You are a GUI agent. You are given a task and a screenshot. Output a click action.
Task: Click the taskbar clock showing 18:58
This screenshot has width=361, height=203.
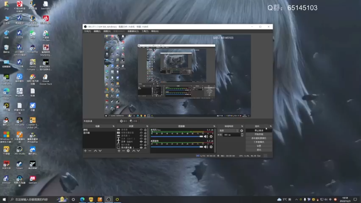click(345, 199)
